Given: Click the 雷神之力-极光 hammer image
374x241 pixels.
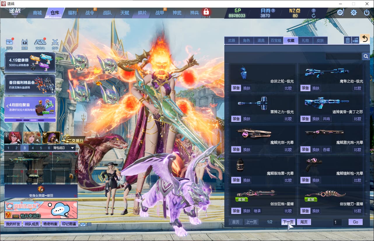Looking at the screenshot, I should pos(253,103).
